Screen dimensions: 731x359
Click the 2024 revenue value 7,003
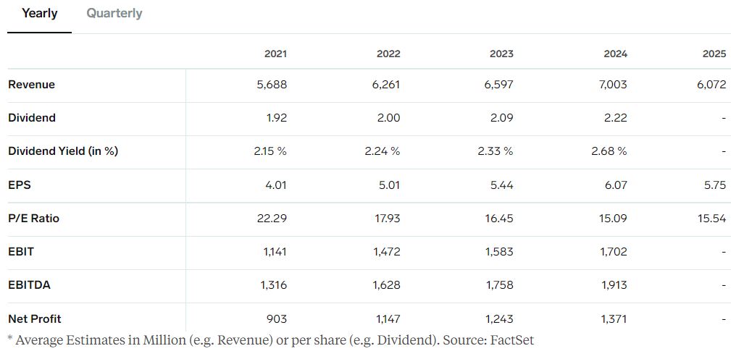614,85
